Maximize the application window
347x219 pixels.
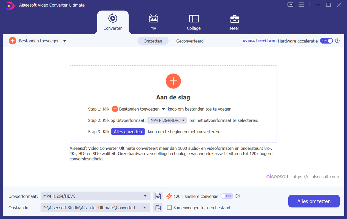(328, 5)
